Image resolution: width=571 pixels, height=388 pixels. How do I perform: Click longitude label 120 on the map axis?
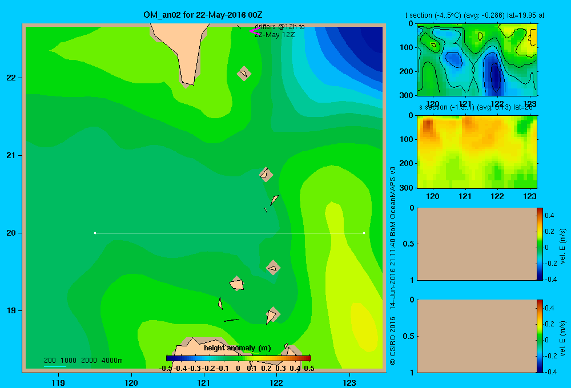click(x=131, y=382)
